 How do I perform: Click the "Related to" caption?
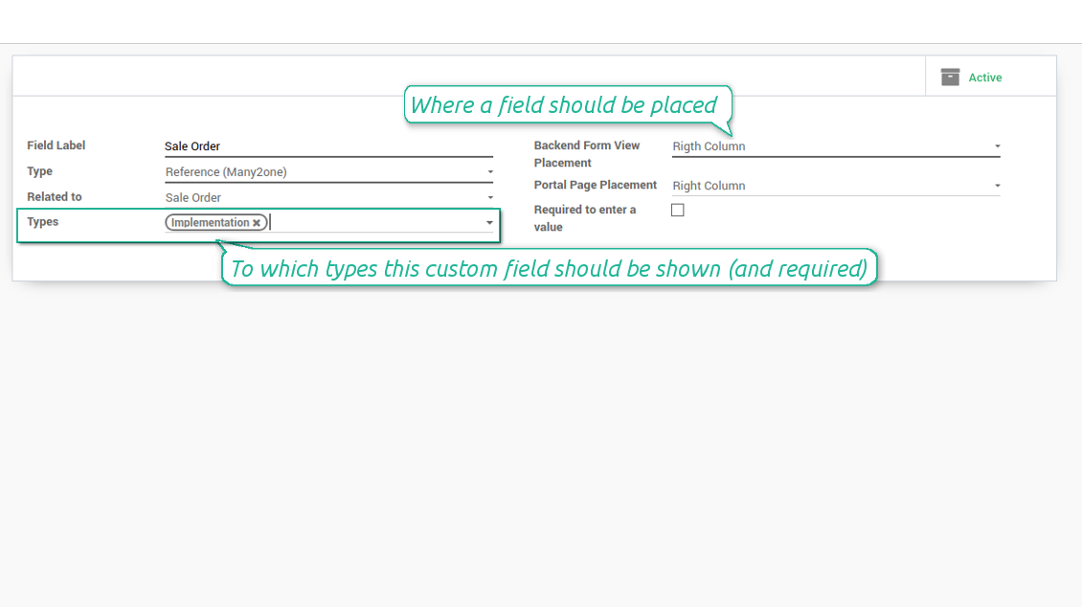[55, 196]
